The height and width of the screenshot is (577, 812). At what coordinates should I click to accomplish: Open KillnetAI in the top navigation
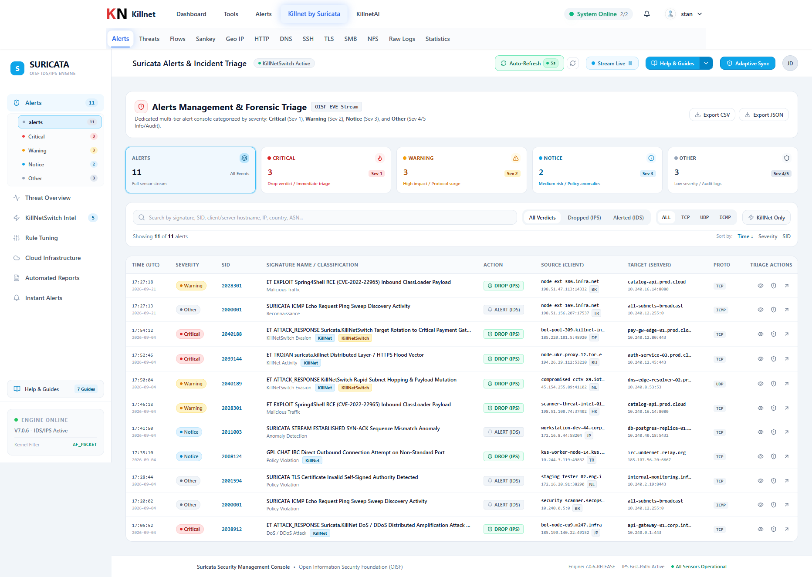pos(368,14)
